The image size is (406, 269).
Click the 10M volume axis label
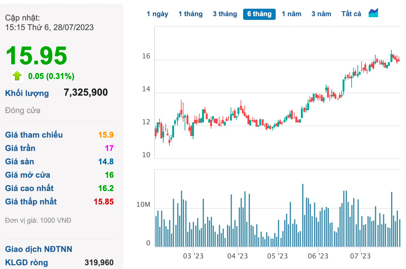click(x=144, y=205)
